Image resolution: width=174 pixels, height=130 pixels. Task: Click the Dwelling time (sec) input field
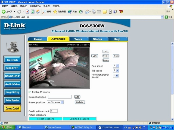(54, 111)
